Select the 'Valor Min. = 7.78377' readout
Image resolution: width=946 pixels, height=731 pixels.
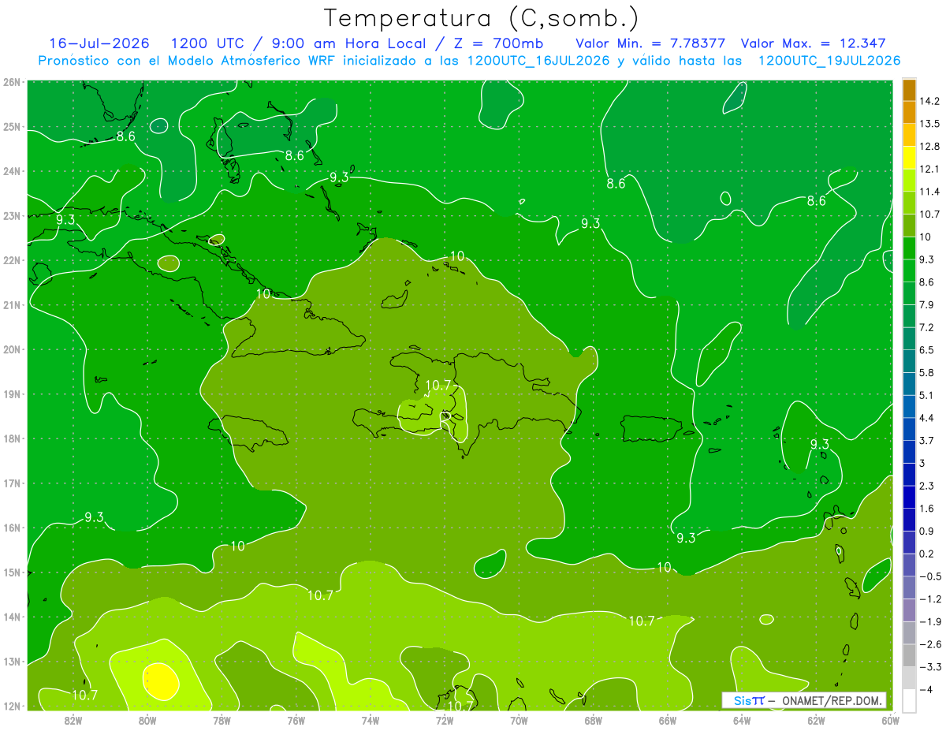651,43
